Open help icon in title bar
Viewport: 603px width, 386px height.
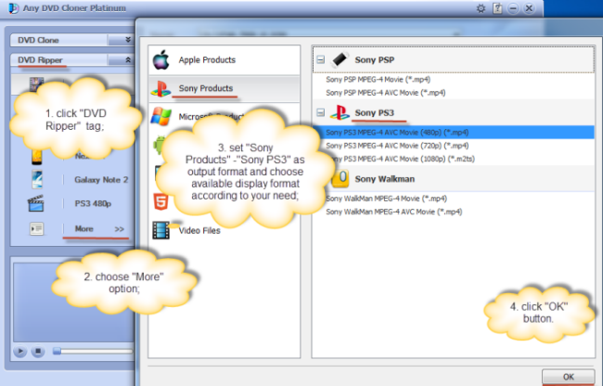tap(497, 8)
